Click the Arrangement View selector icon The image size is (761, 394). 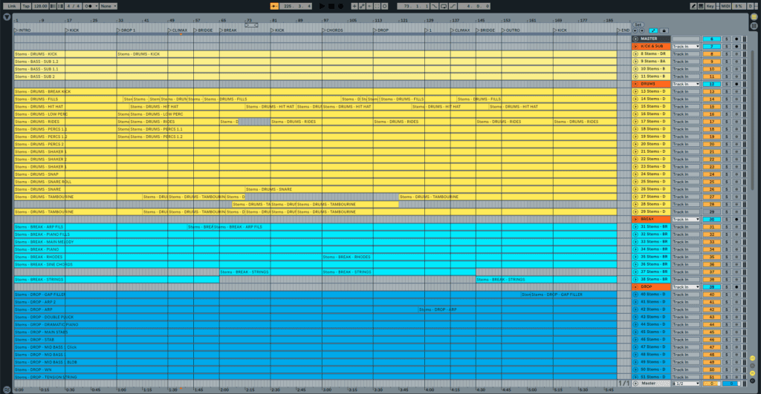(x=754, y=17)
